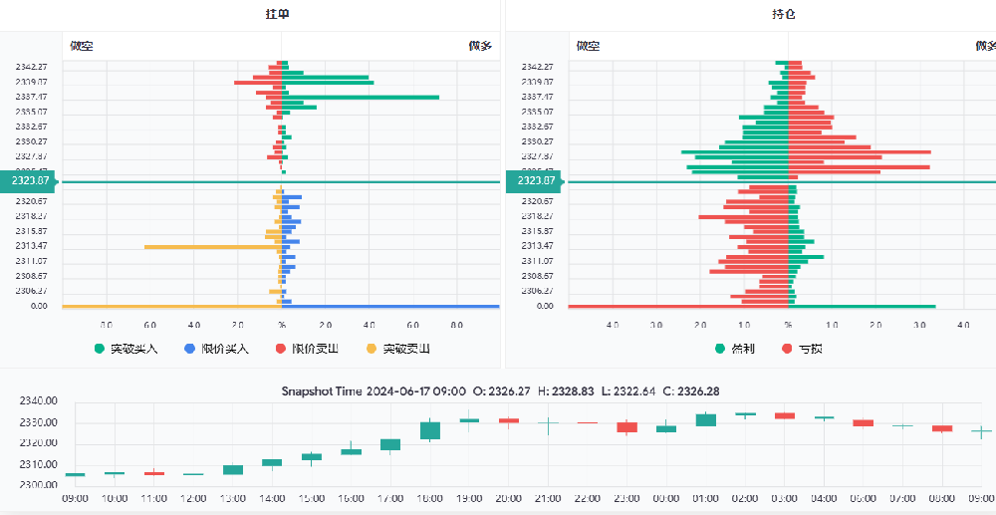Click 2342.27 price label in 挂单 panel

click(x=31, y=67)
